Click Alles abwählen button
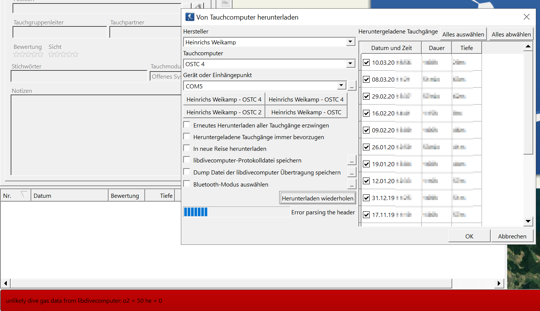This screenshot has width=540, height=311. point(511,34)
